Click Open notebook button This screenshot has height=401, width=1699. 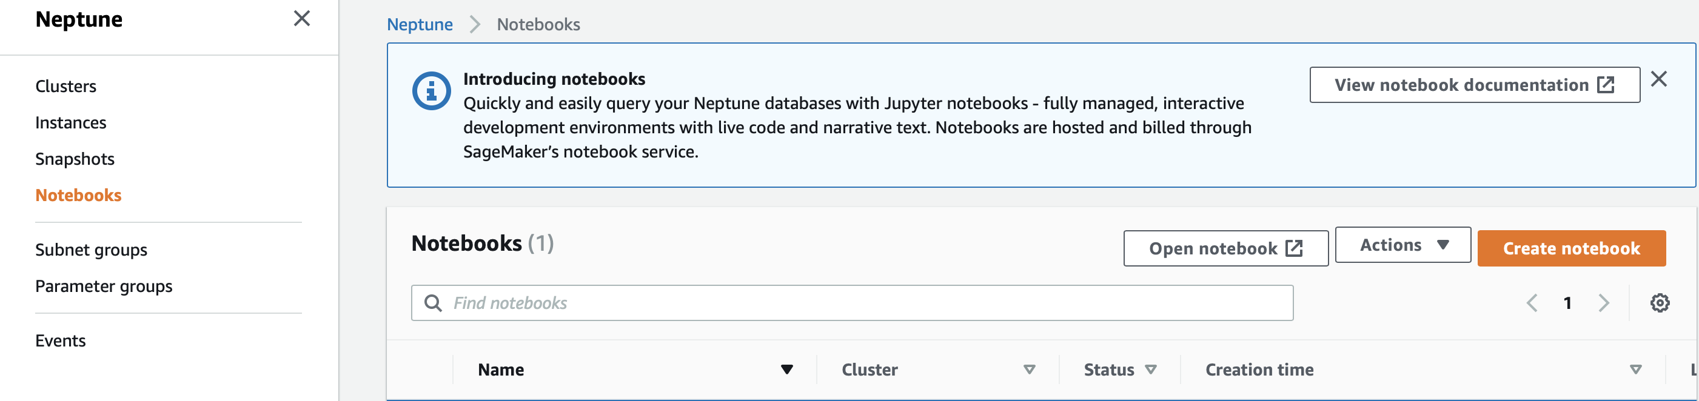(1225, 248)
